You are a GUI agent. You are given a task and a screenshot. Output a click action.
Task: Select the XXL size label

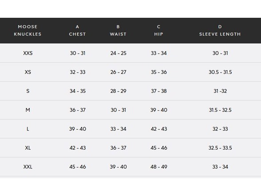[x=28, y=167]
